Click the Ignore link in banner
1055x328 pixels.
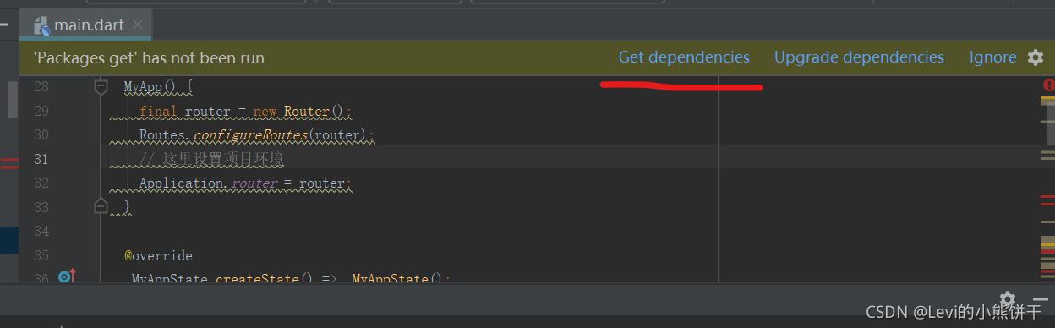pyautogui.click(x=993, y=57)
